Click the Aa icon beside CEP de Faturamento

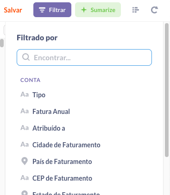click(25, 178)
